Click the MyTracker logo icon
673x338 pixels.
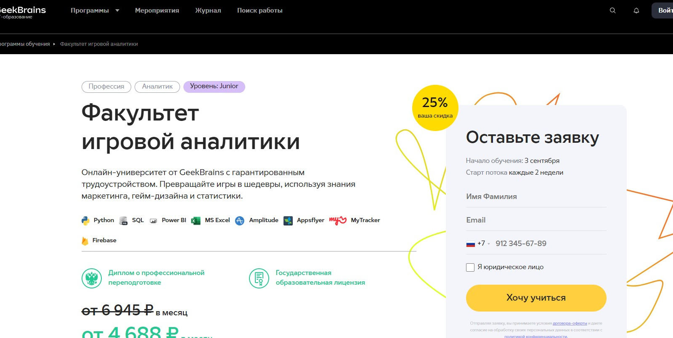point(338,220)
